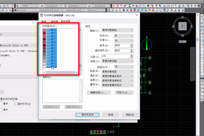
Task: Click the view cube top face 上
Action: tap(183, 26)
